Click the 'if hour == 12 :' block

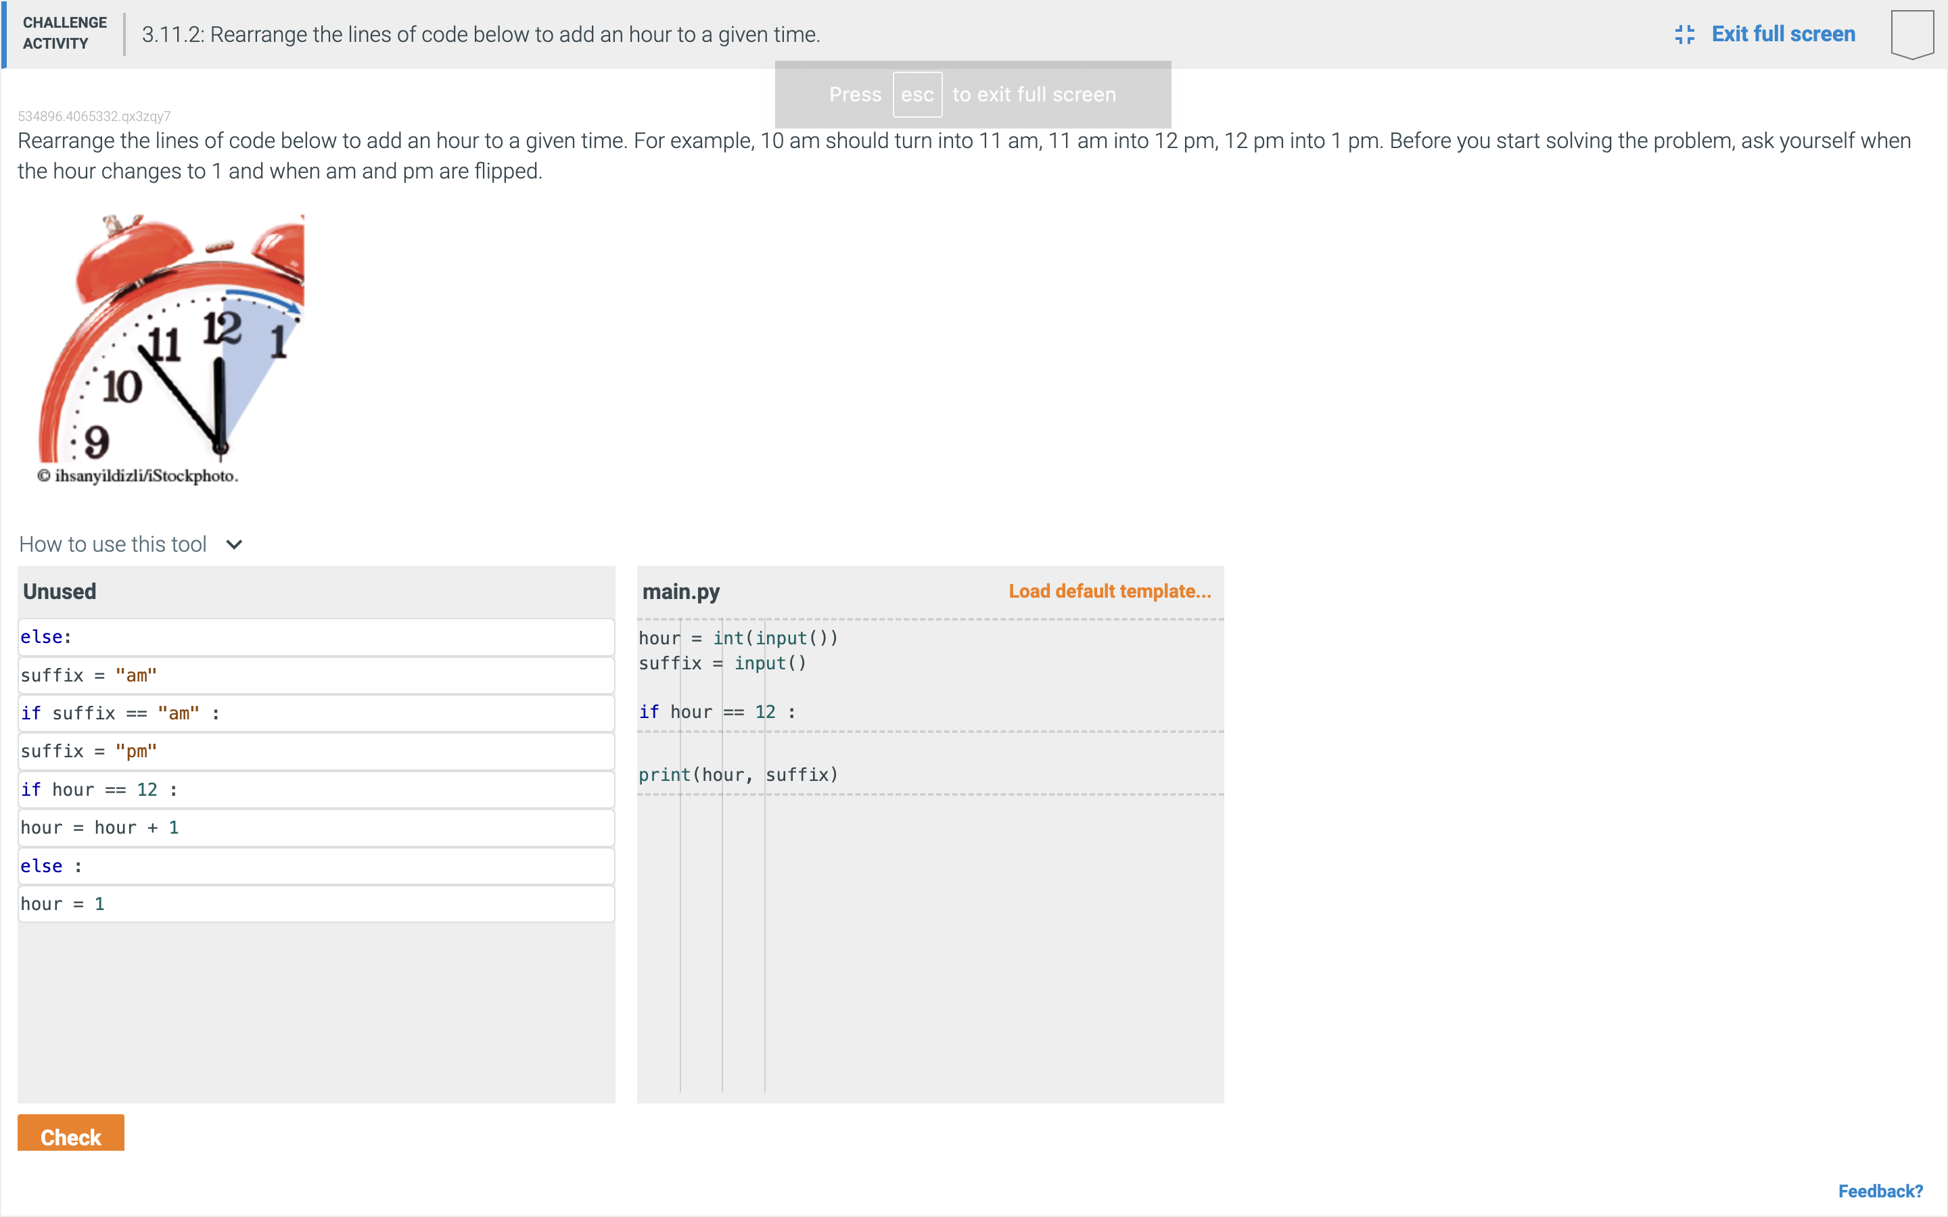point(317,790)
